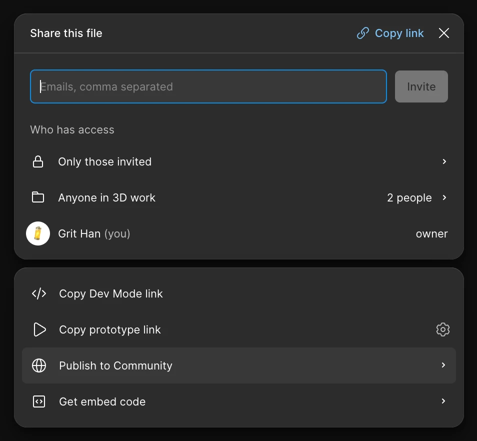Click the prototype play triangle icon

[x=39, y=329]
